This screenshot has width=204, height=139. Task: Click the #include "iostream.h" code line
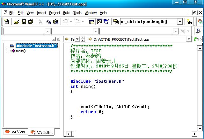click(x=97, y=81)
